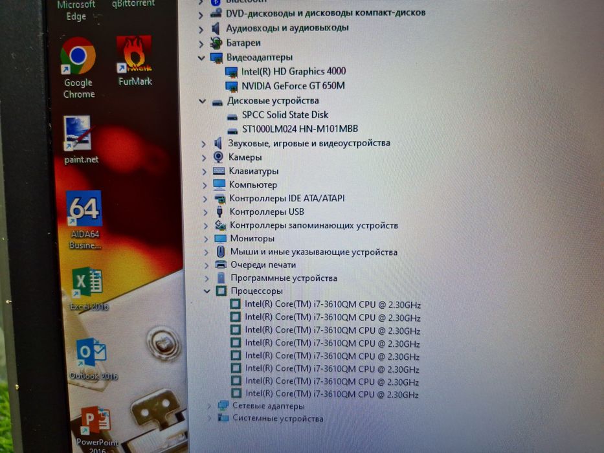Screen dimensions: 604x453
Task: Open the Excel 2016 desktop icon
Action: tap(88, 289)
